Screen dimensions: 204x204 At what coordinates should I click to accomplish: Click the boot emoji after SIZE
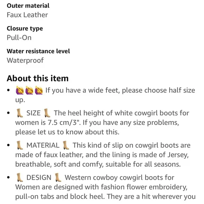pos(47,113)
